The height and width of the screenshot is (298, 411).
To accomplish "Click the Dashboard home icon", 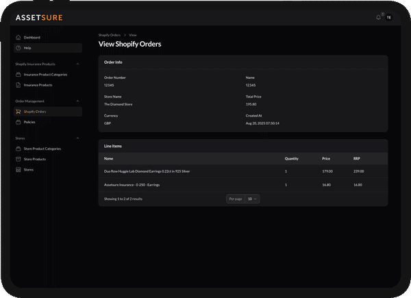I will (x=18, y=37).
